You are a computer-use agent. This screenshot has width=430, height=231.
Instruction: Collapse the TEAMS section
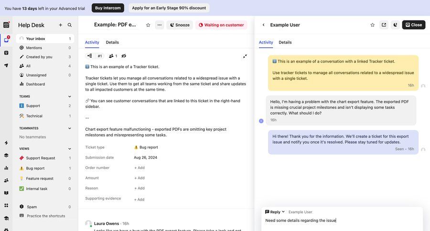pos(70,96)
